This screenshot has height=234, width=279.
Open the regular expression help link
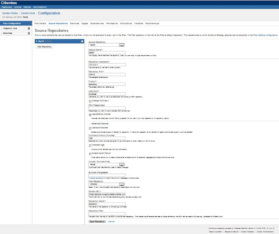[x=97, y=178]
